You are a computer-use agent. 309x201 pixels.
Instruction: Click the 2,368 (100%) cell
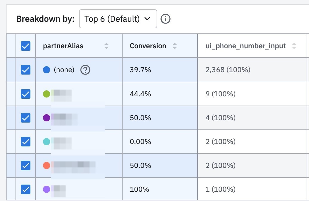click(x=228, y=70)
